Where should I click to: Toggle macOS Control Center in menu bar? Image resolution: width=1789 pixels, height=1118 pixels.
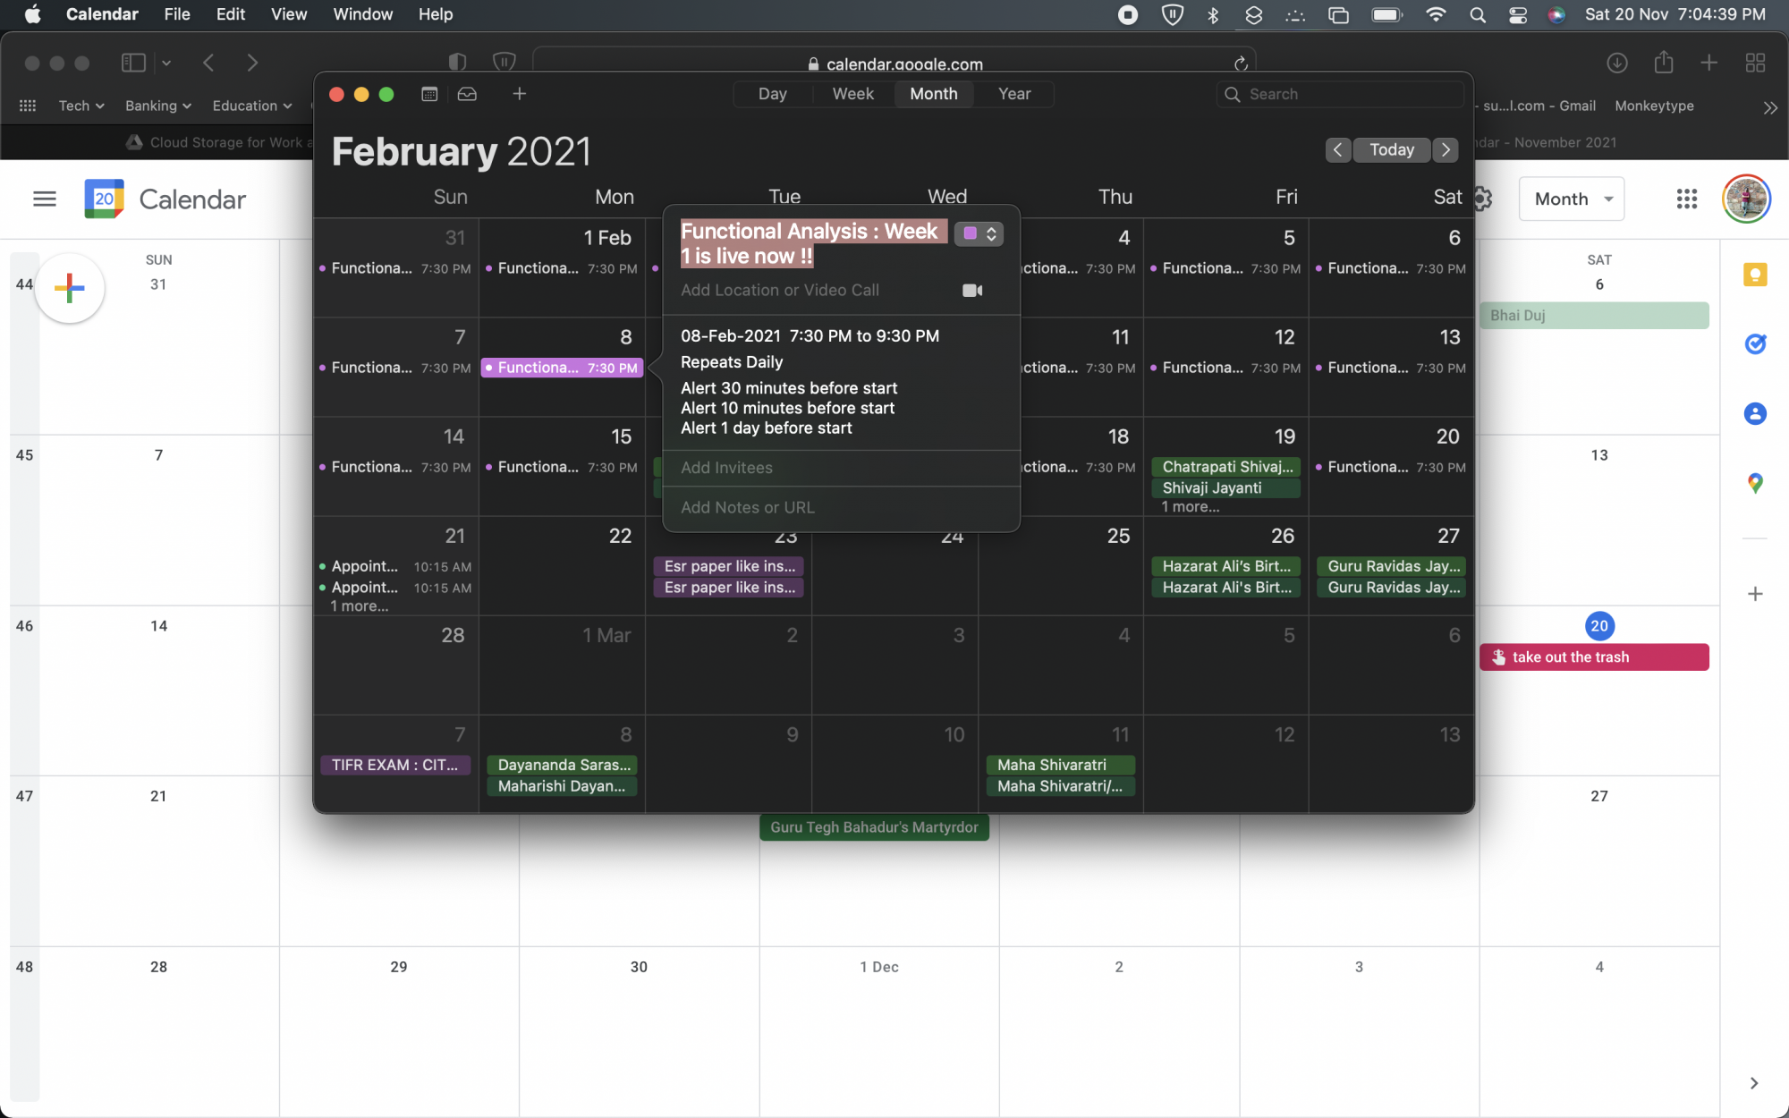(1518, 14)
